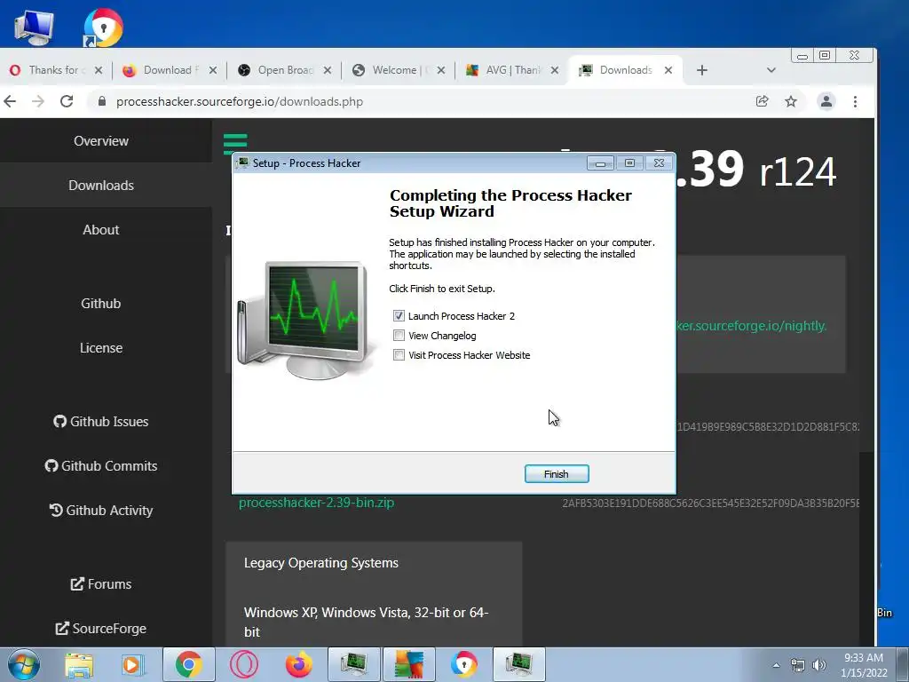
Task: Close the Downloads tab
Action: click(x=668, y=70)
